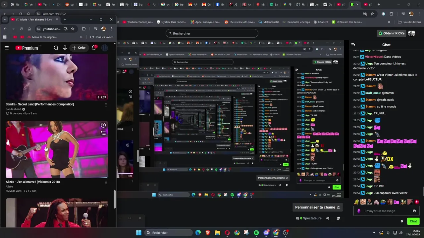Click the Windows taskbar Rechercher box
Viewport: 424px width, 238px height.
(x=169, y=233)
